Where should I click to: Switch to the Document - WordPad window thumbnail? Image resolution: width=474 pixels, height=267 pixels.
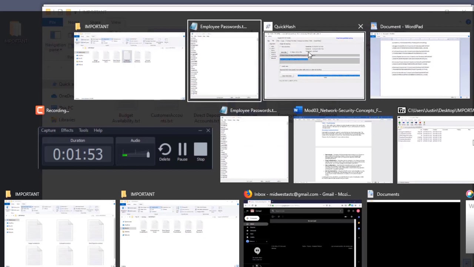click(420, 66)
